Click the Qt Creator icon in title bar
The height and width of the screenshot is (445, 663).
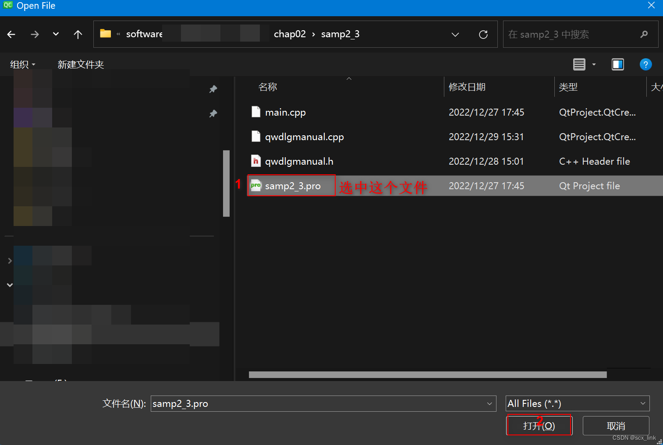pos(8,5)
